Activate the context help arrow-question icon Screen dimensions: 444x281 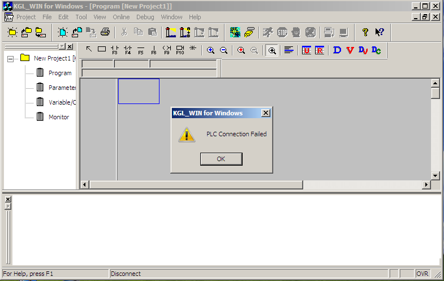pyautogui.click(x=380, y=32)
